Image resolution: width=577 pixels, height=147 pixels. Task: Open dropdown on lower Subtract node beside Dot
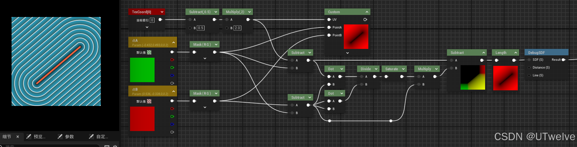pos(310,97)
